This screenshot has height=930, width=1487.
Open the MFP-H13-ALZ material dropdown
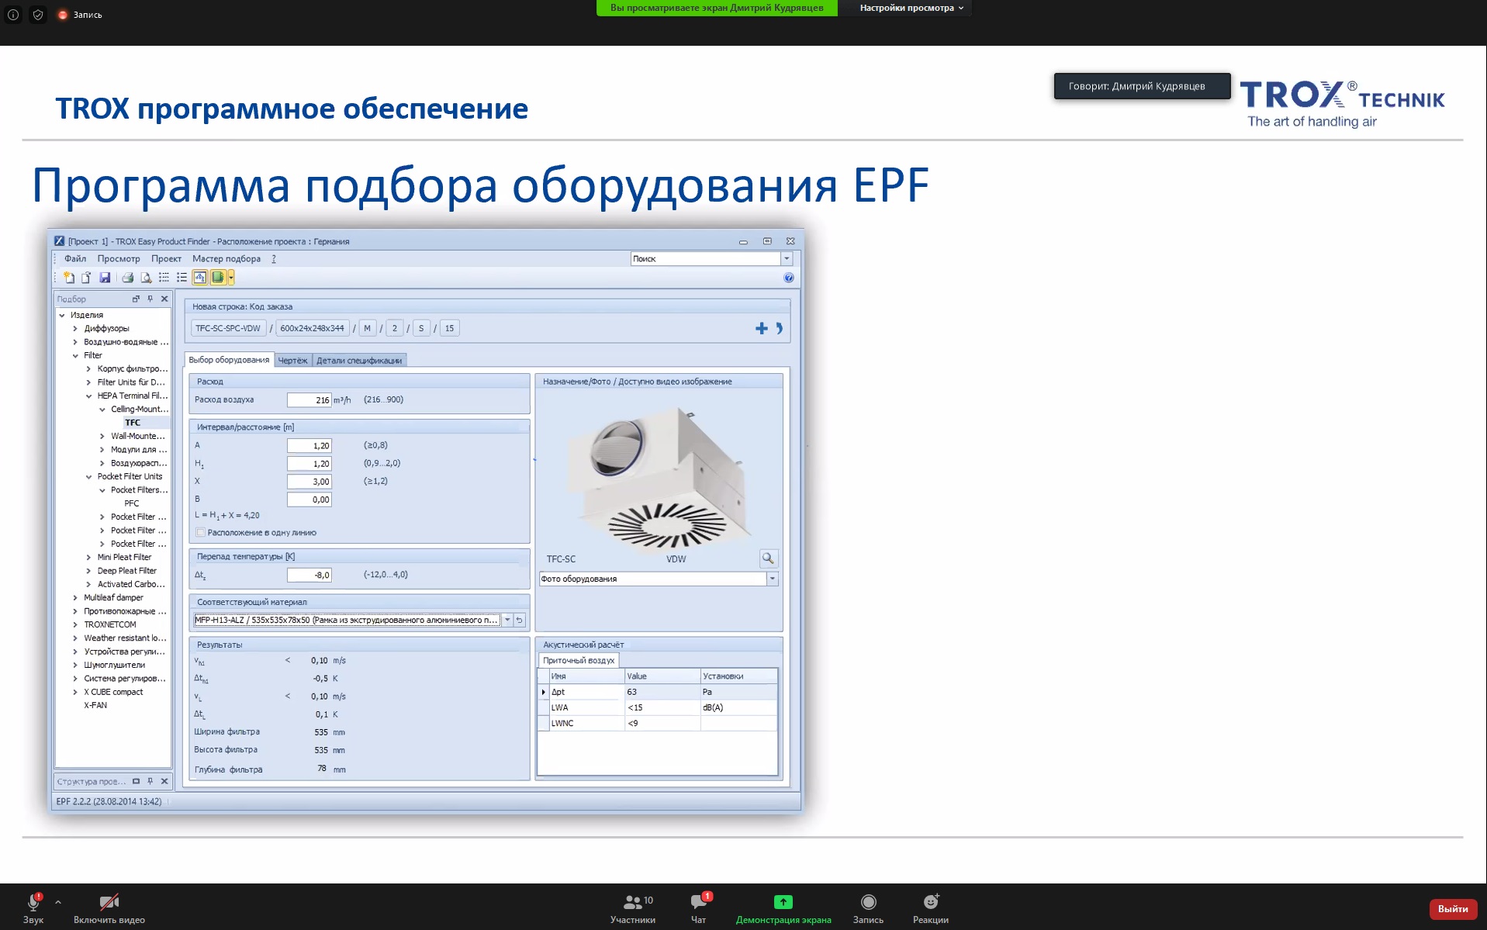[x=507, y=620]
